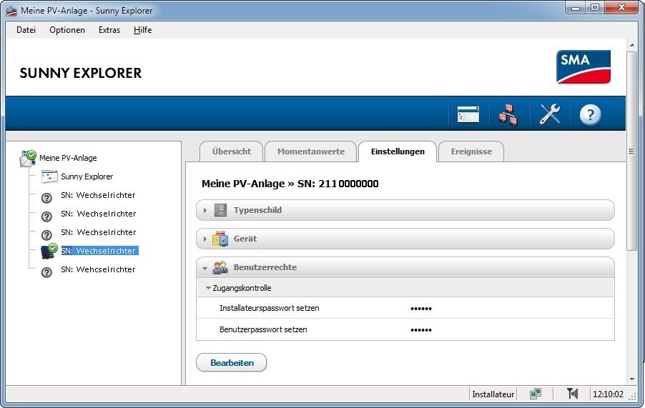645x408 pixels.
Task: Expand the Gerät section arrow
Action: click(x=205, y=239)
